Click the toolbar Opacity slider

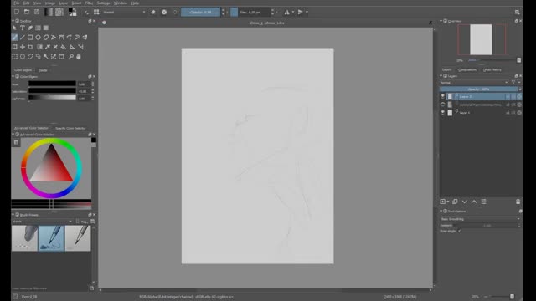tap(200, 12)
